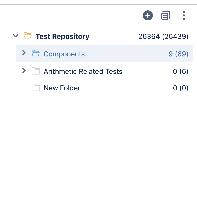Open the three-dot more options menu
Viewport: 197px width, 218px height.
pos(184,15)
